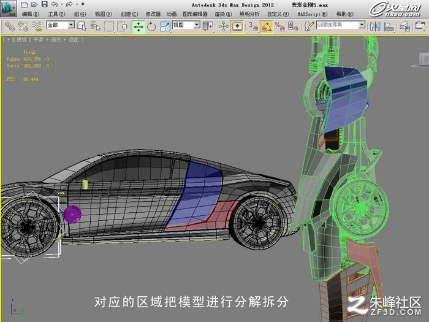Open the 3ds Max application button menu
This screenshot has width=429, height=322.
click(x=9, y=8)
